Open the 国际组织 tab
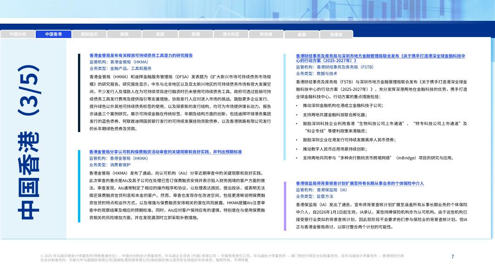Viewport: 495px width, 278px height. click(89, 34)
